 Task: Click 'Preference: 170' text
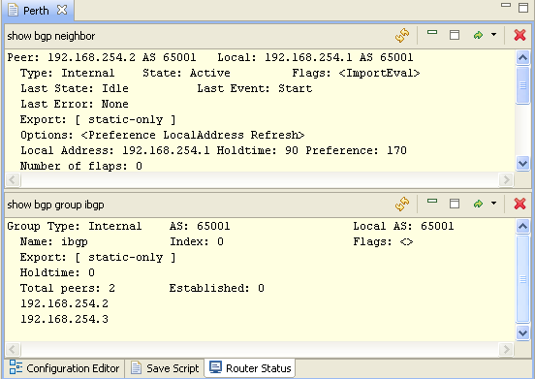click(x=357, y=150)
